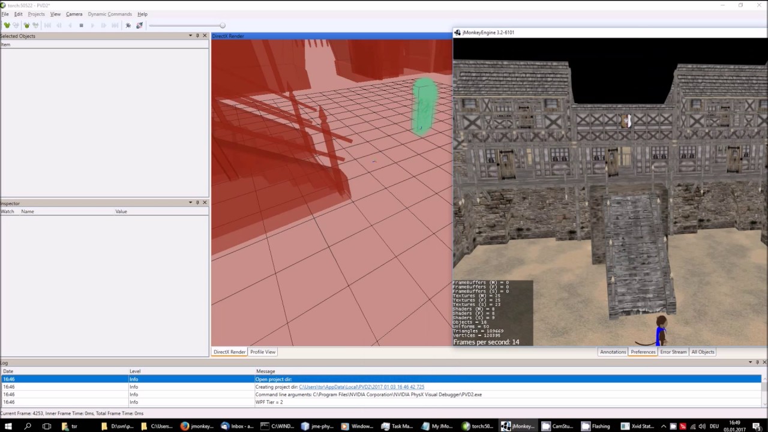
Task: Open Selected Objects panel dropdown arrow
Action: 190,36
